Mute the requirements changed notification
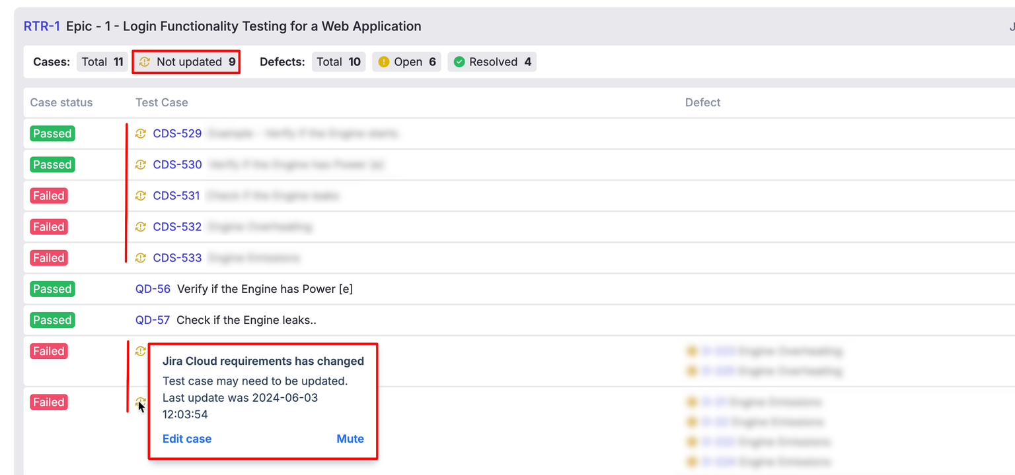Viewport: 1015px width, 475px height. click(x=350, y=439)
